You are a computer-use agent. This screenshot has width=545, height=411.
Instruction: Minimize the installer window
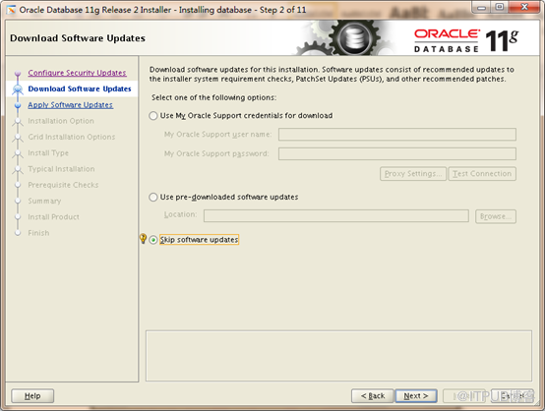(481, 7)
